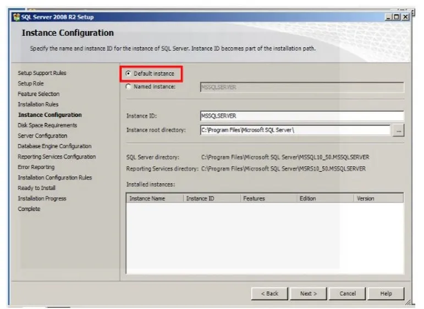The image size is (424, 309).
Task: Proceed with the Next button
Action: pos(309,293)
